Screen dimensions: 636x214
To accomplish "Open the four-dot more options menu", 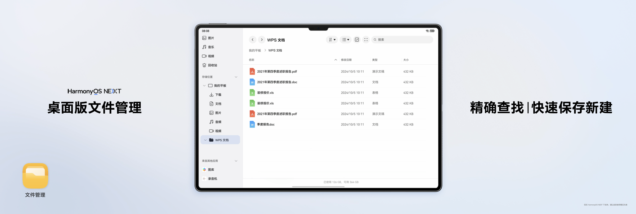I will pyautogui.click(x=366, y=40).
